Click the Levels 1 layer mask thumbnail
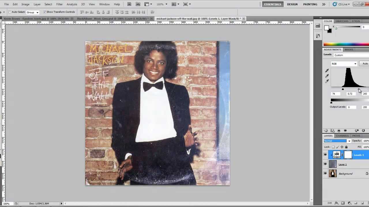This screenshot has height=207, width=369. 348,155
